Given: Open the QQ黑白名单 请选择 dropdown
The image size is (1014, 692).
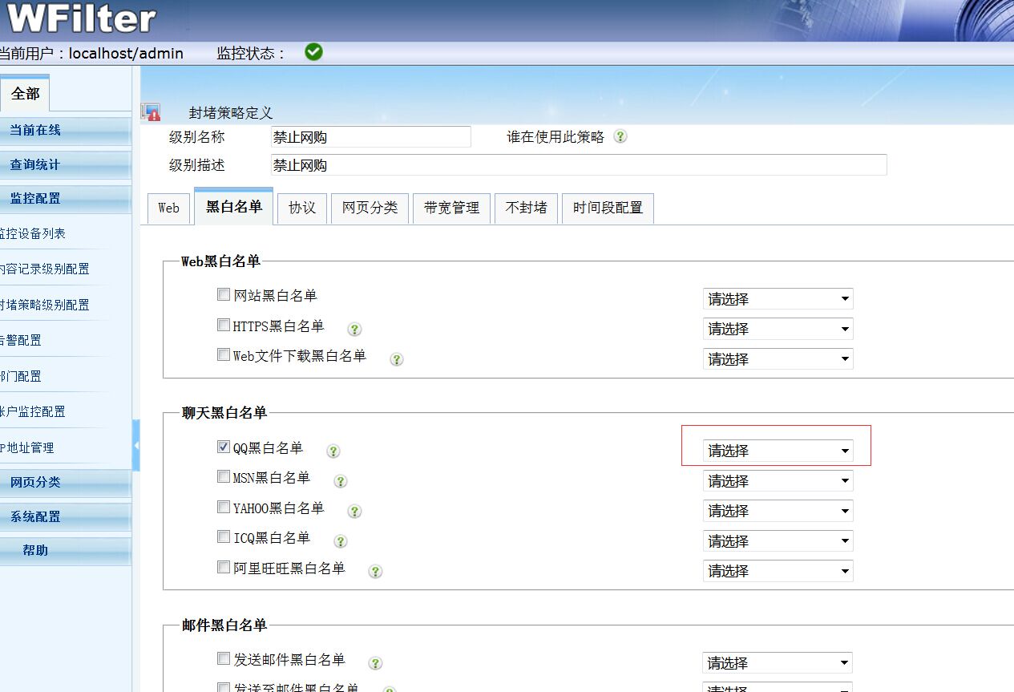Looking at the screenshot, I should [778, 451].
